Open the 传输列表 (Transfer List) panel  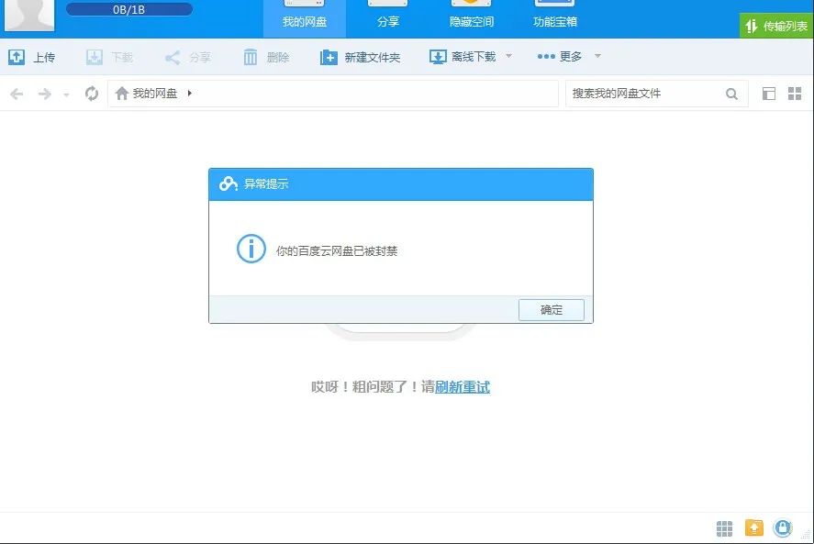775,27
